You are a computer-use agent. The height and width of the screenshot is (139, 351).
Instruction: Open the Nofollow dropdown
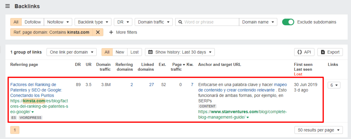coord(58,22)
